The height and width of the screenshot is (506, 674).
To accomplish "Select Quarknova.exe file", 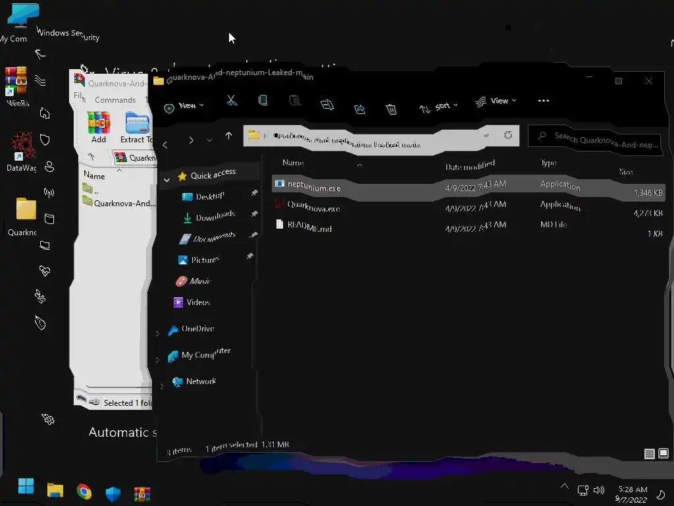I will tap(469, 208).
